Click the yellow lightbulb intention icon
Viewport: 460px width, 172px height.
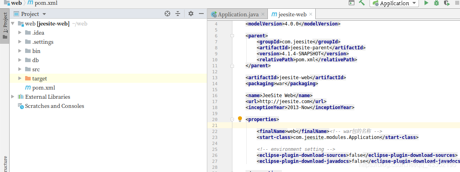[x=240, y=119]
